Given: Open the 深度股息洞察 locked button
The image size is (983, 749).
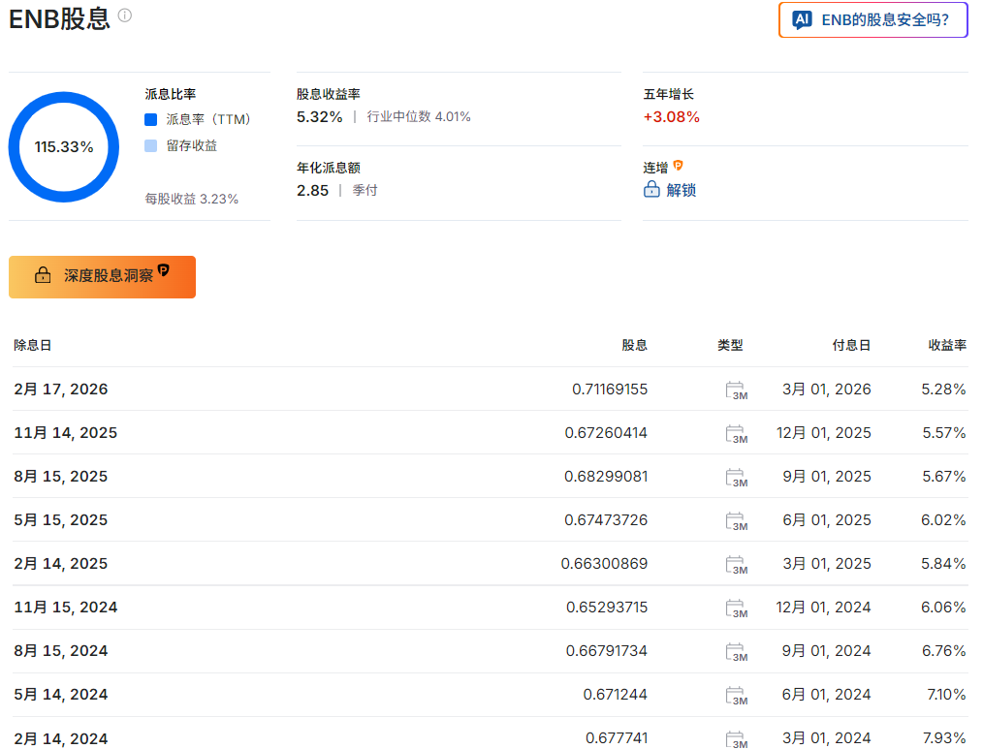Looking at the screenshot, I should (x=102, y=276).
